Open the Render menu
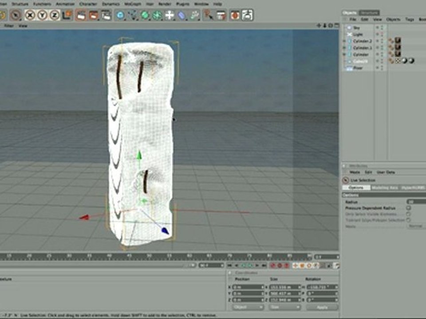Viewport: 426px width, 319px height. pyautogui.click(x=165, y=4)
